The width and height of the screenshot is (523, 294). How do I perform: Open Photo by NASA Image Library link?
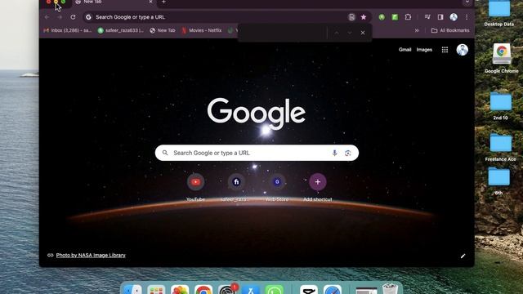click(x=91, y=256)
